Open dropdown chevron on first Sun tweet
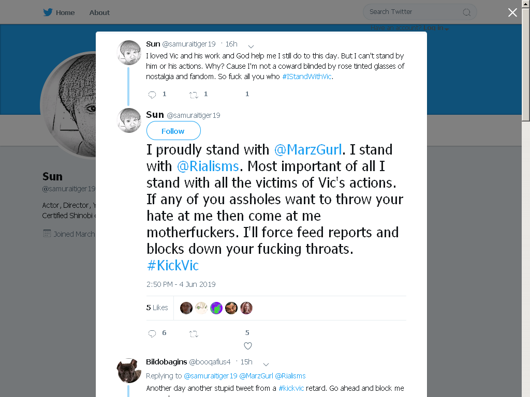Screen dimensions: 530x397 pyautogui.click(x=251, y=46)
